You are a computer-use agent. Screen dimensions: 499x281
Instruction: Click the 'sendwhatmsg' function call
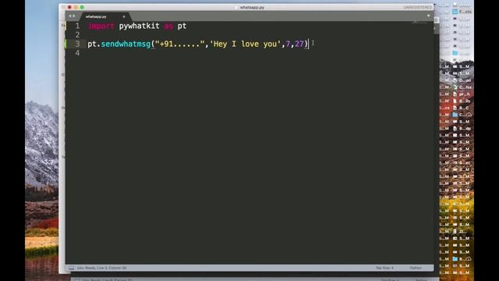(x=126, y=44)
